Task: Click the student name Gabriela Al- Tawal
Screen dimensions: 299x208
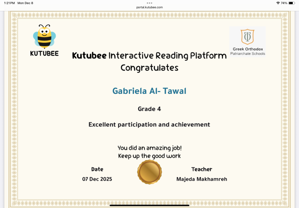Action: (149, 91)
